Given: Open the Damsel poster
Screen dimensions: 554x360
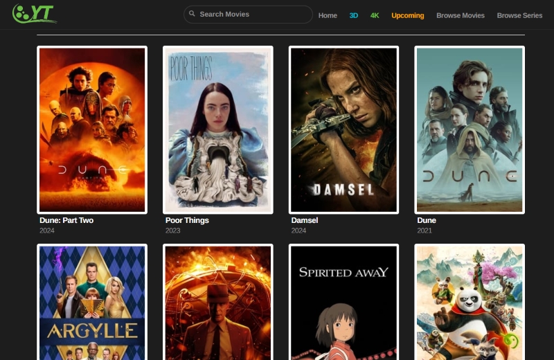Looking at the screenshot, I should click(x=343, y=130).
